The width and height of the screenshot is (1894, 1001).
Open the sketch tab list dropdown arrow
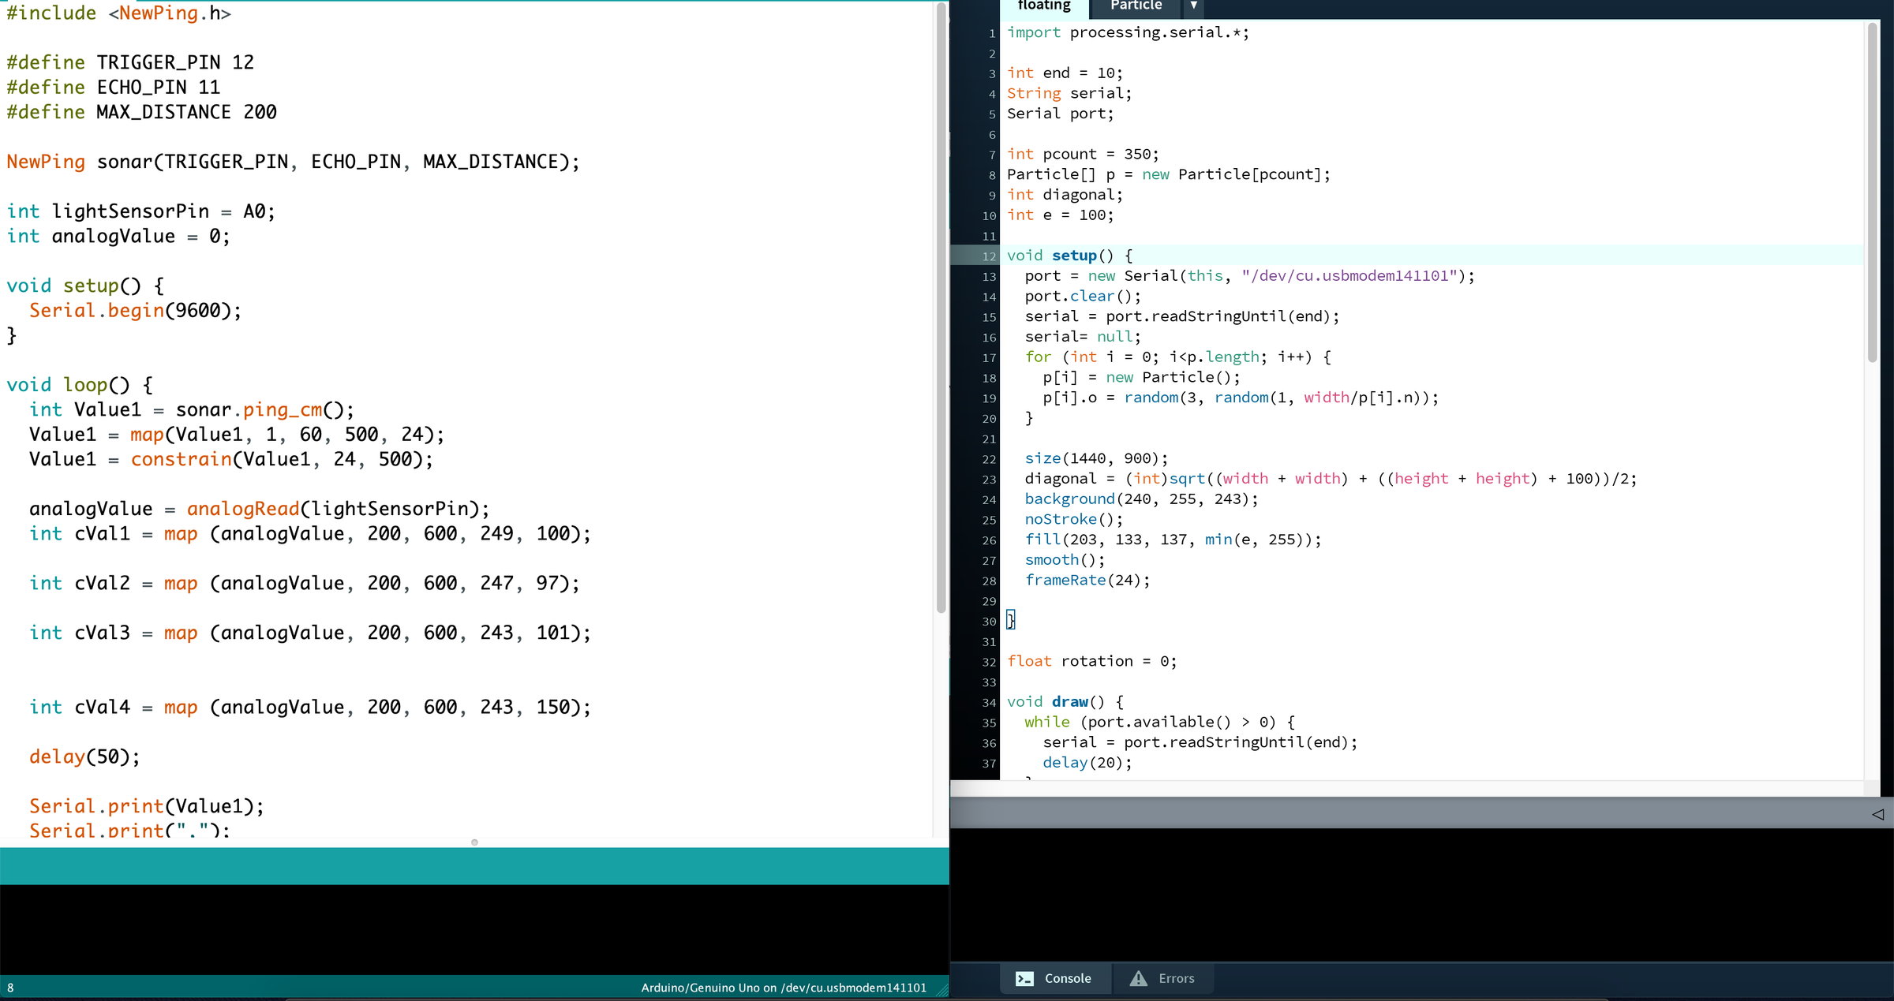1193,7
